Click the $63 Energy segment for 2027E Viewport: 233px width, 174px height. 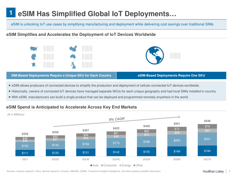point(207,131)
